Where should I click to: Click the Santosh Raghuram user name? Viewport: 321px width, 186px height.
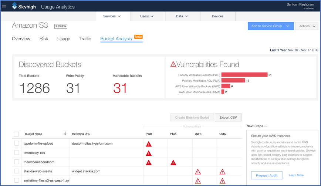300,4
